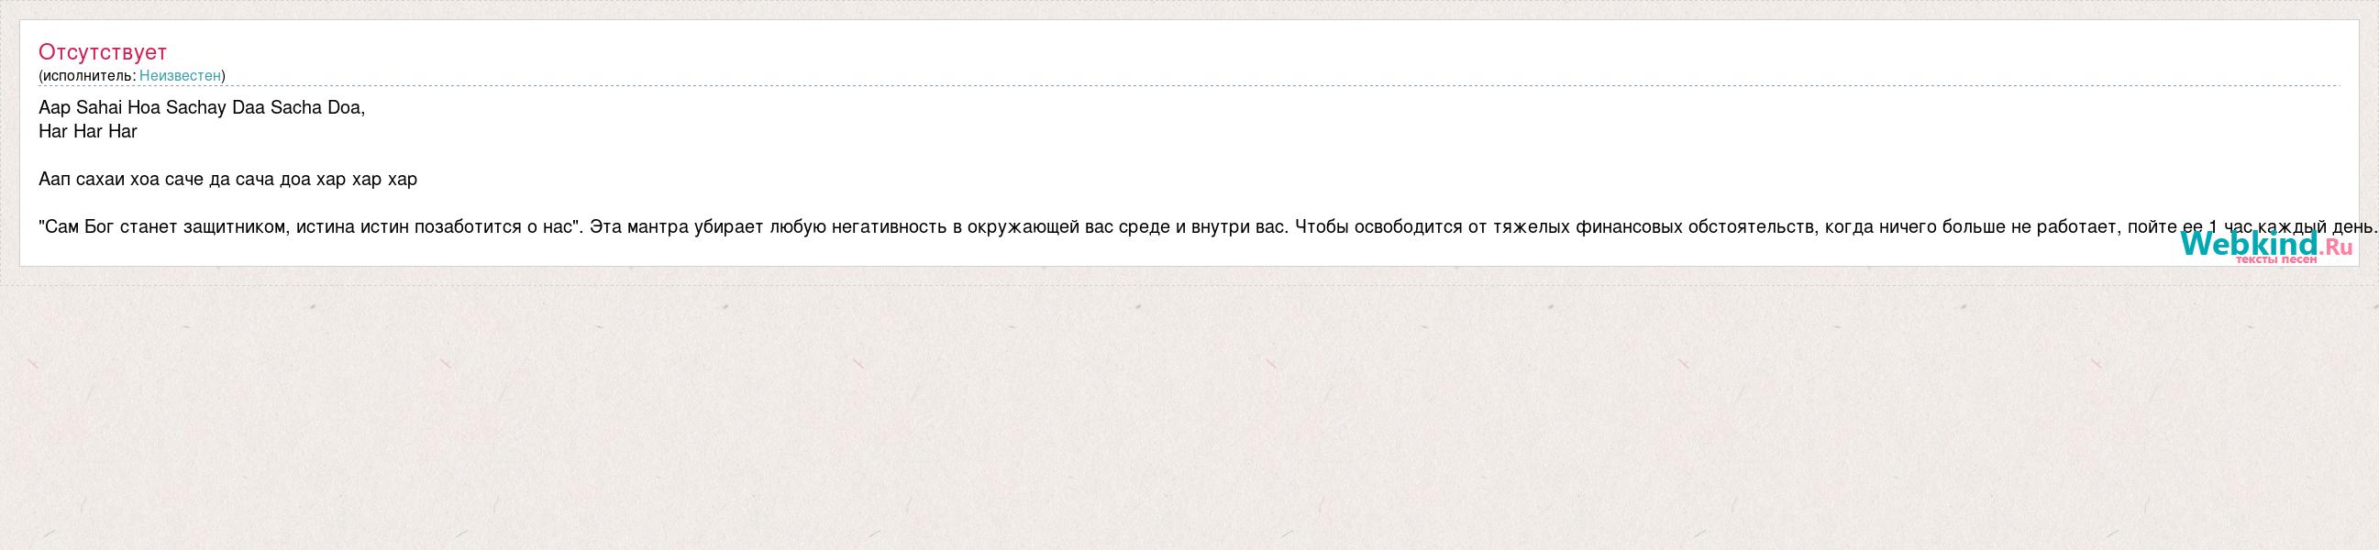Image resolution: width=2379 pixels, height=550 pixels.
Task: Click the words внутри вас
Action: click(x=1237, y=227)
